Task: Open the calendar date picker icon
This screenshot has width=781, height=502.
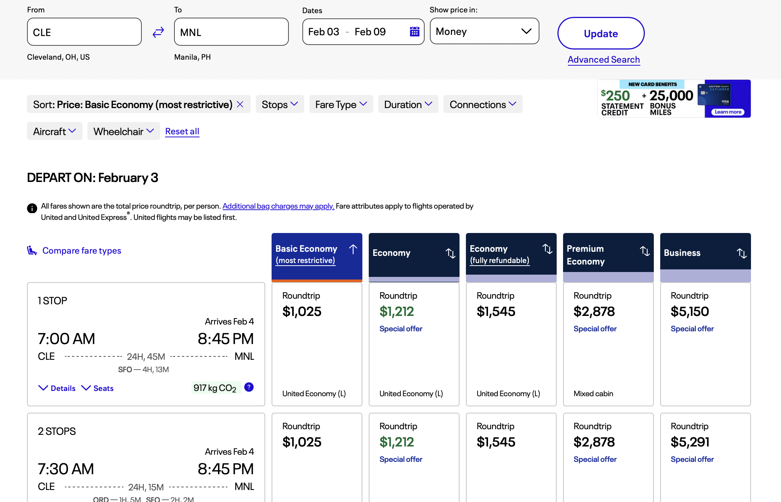Action: tap(415, 32)
